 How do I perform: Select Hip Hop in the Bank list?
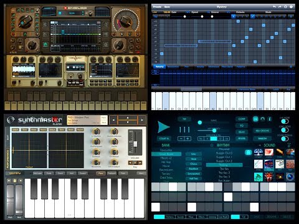[x=166, y=162]
